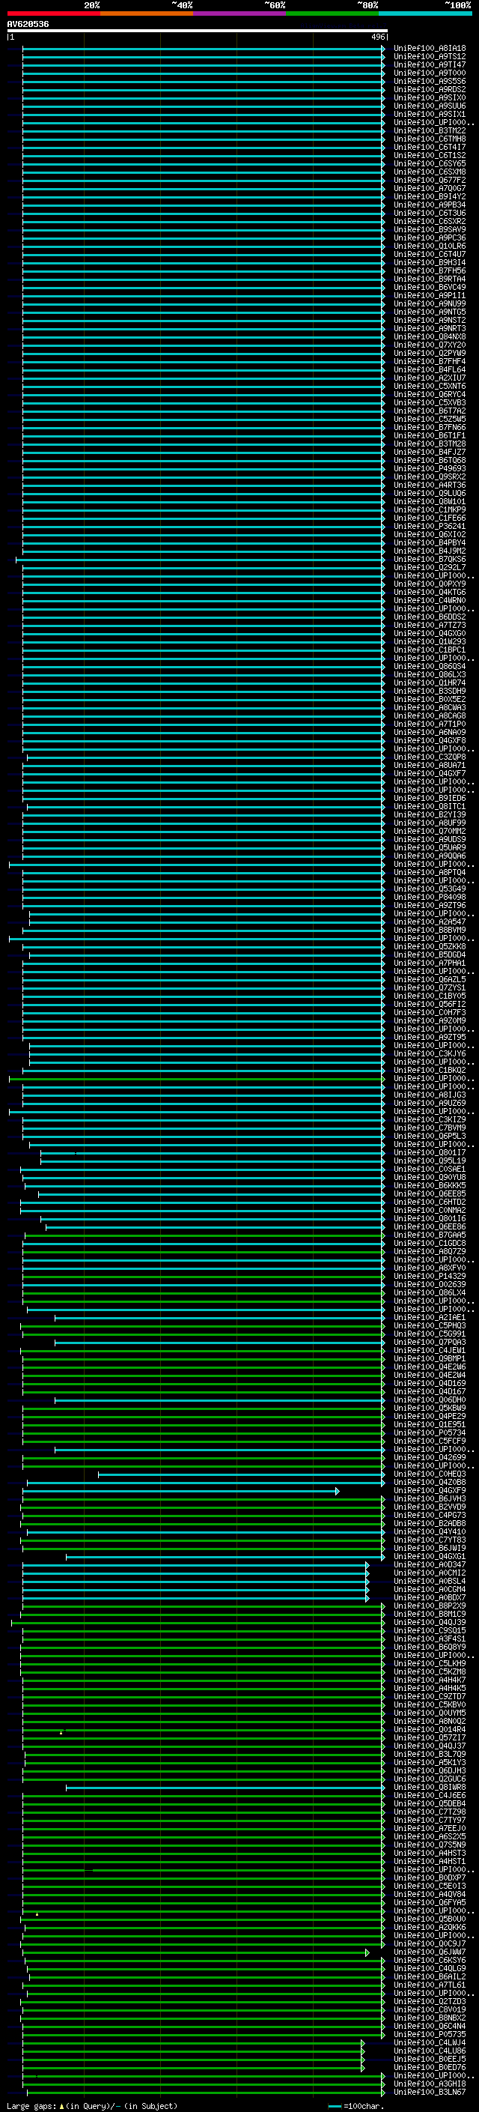Select the UniRef100_Q6EE85 label
The height and width of the screenshot is (2112, 479).
click(430, 1194)
